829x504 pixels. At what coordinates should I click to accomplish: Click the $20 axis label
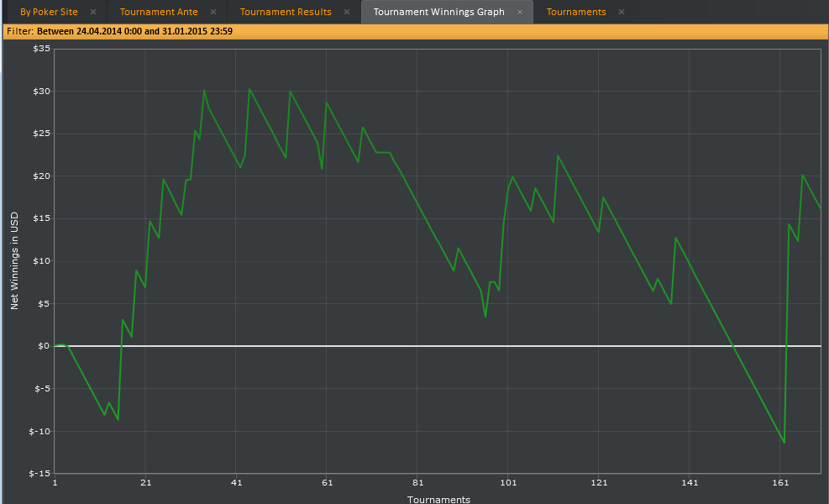pos(42,176)
